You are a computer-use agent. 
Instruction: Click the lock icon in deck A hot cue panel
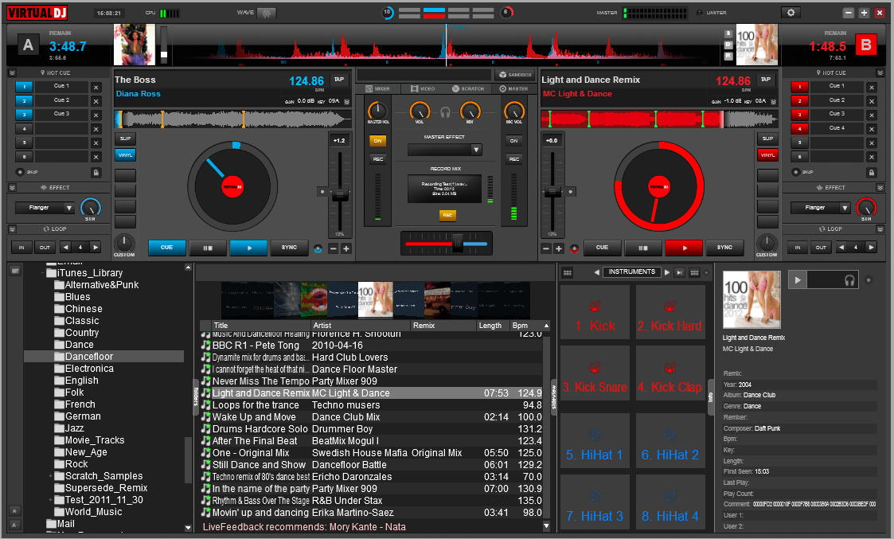(x=96, y=172)
